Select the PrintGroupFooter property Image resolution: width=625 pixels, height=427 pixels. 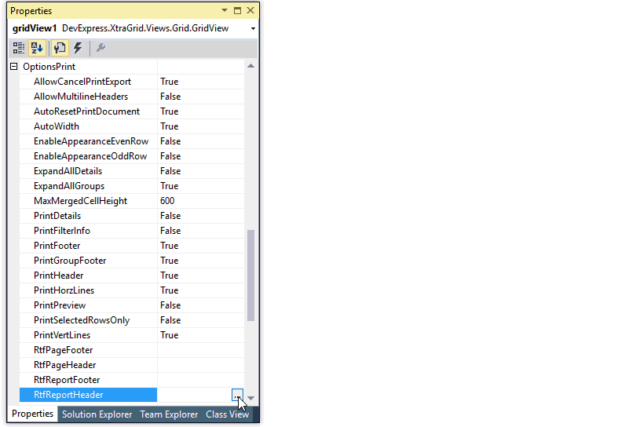click(x=88, y=261)
